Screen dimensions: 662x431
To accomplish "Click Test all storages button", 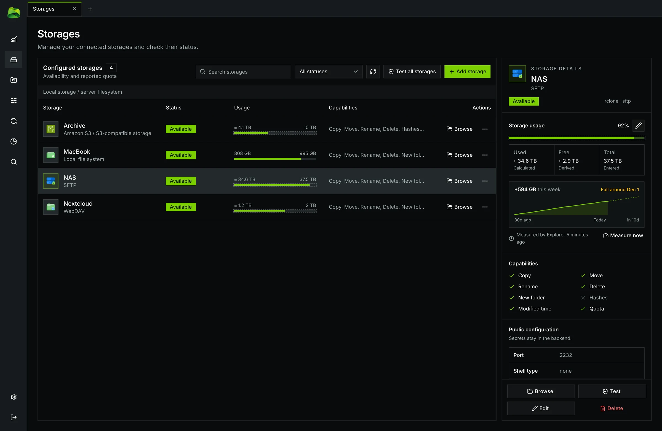I will pyautogui.click(x=412, y=72).
